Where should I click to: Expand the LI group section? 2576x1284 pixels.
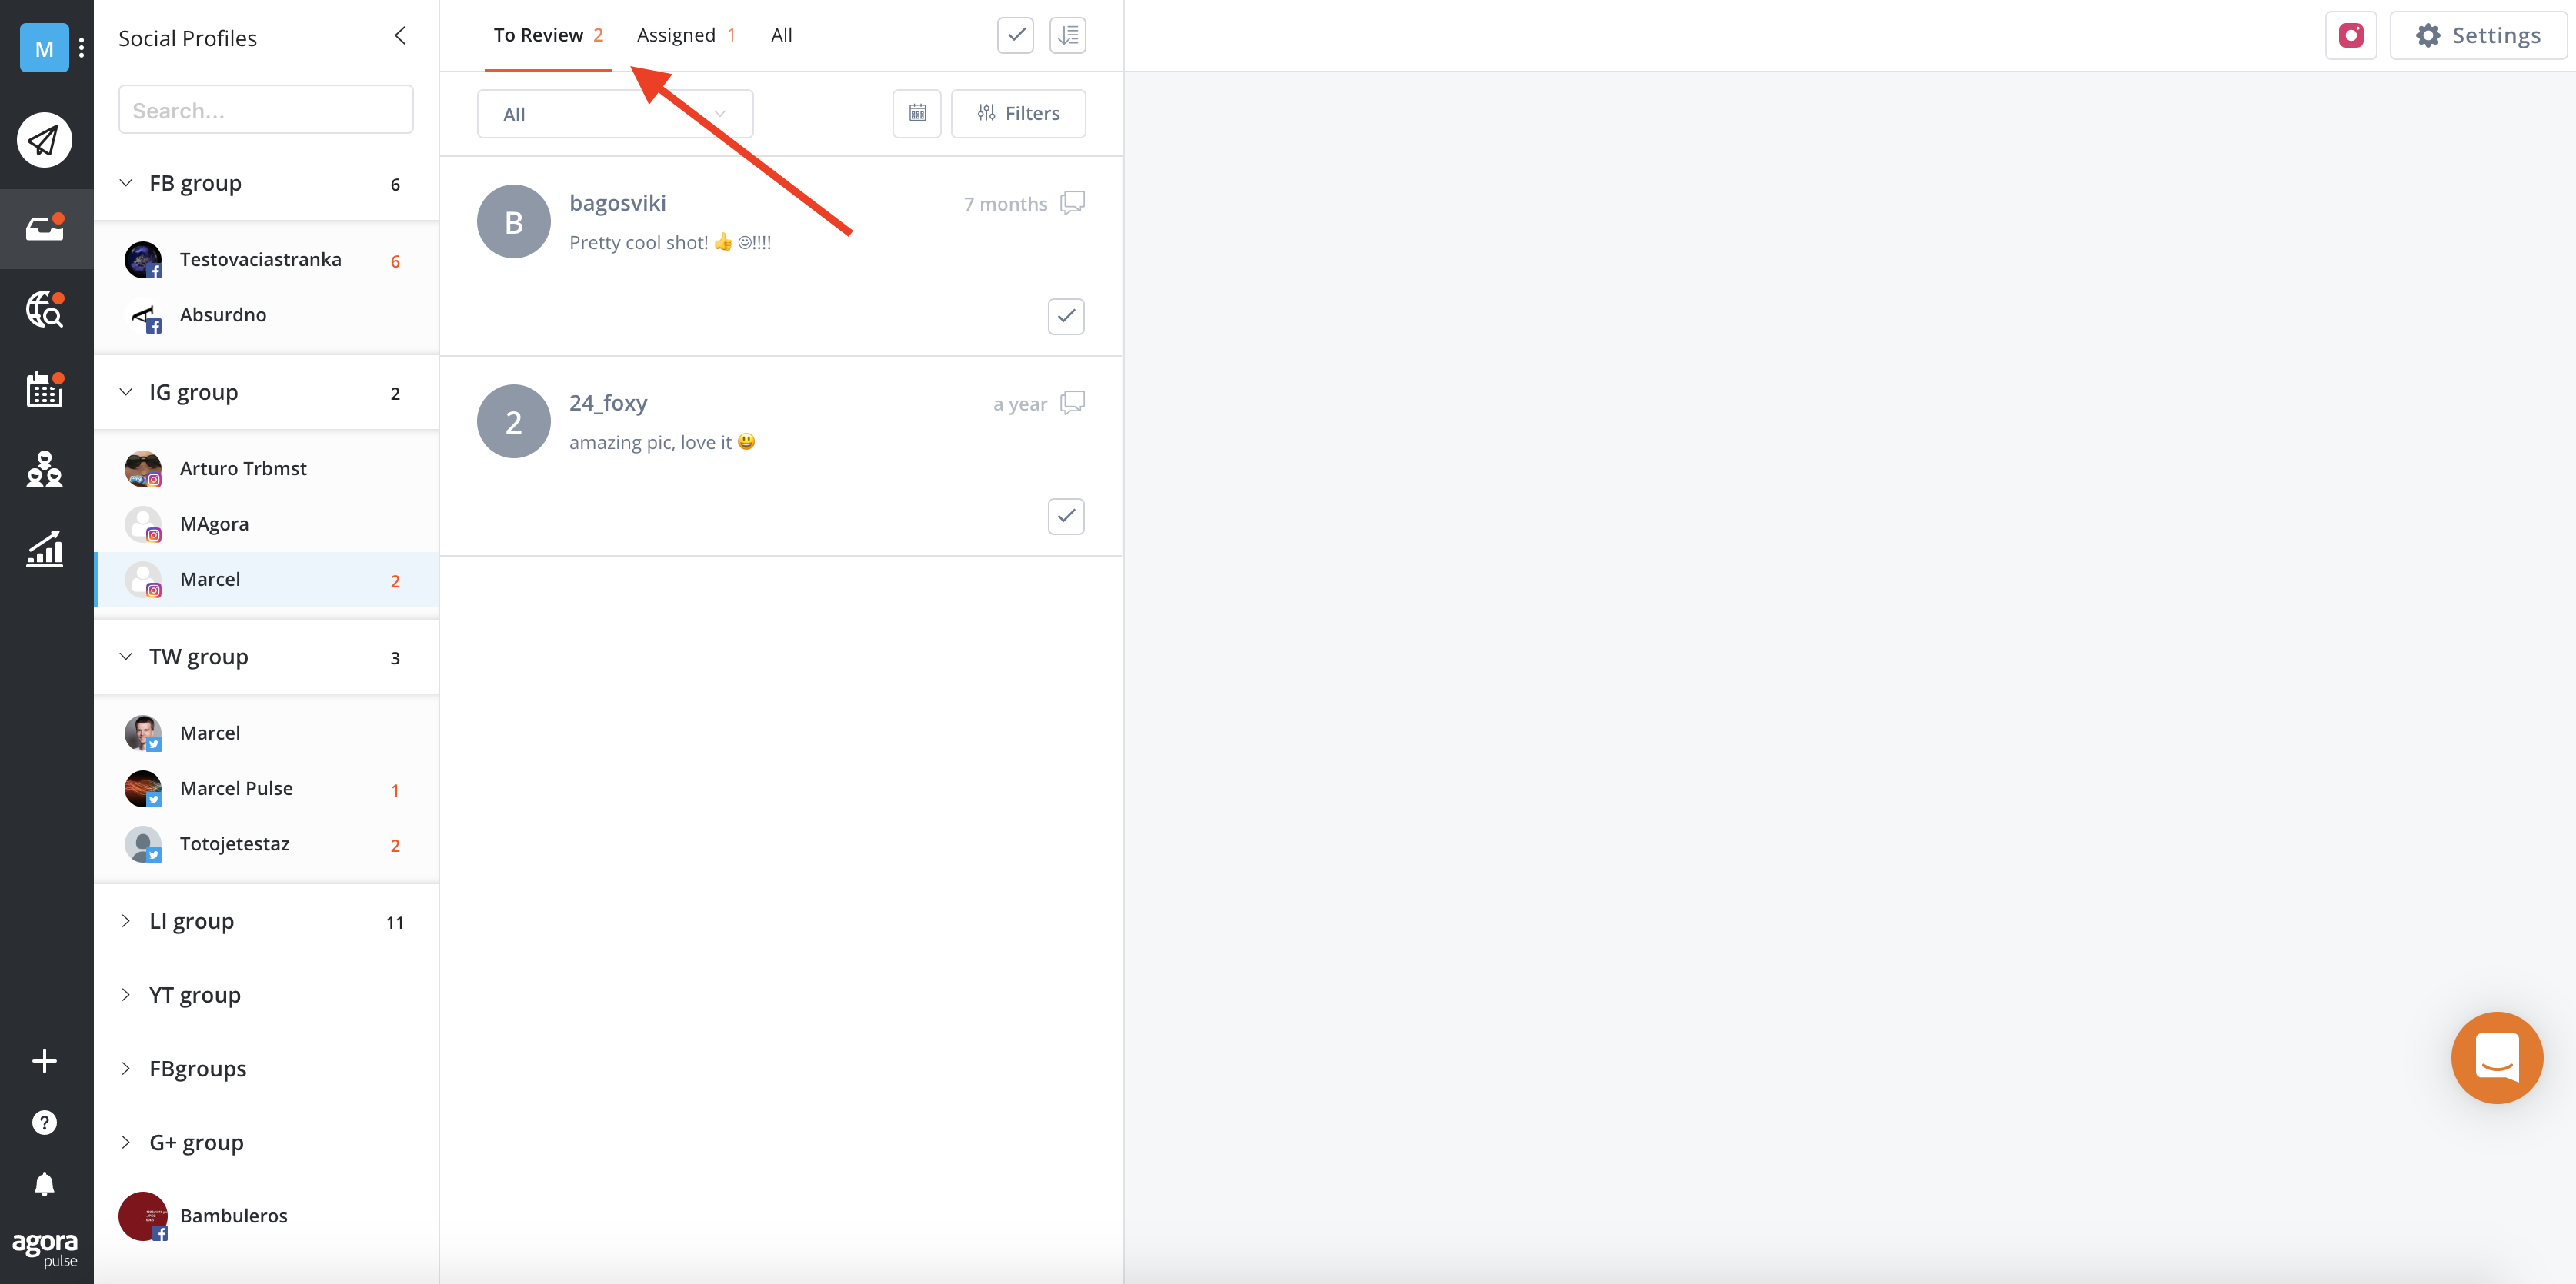pos(130,918)
